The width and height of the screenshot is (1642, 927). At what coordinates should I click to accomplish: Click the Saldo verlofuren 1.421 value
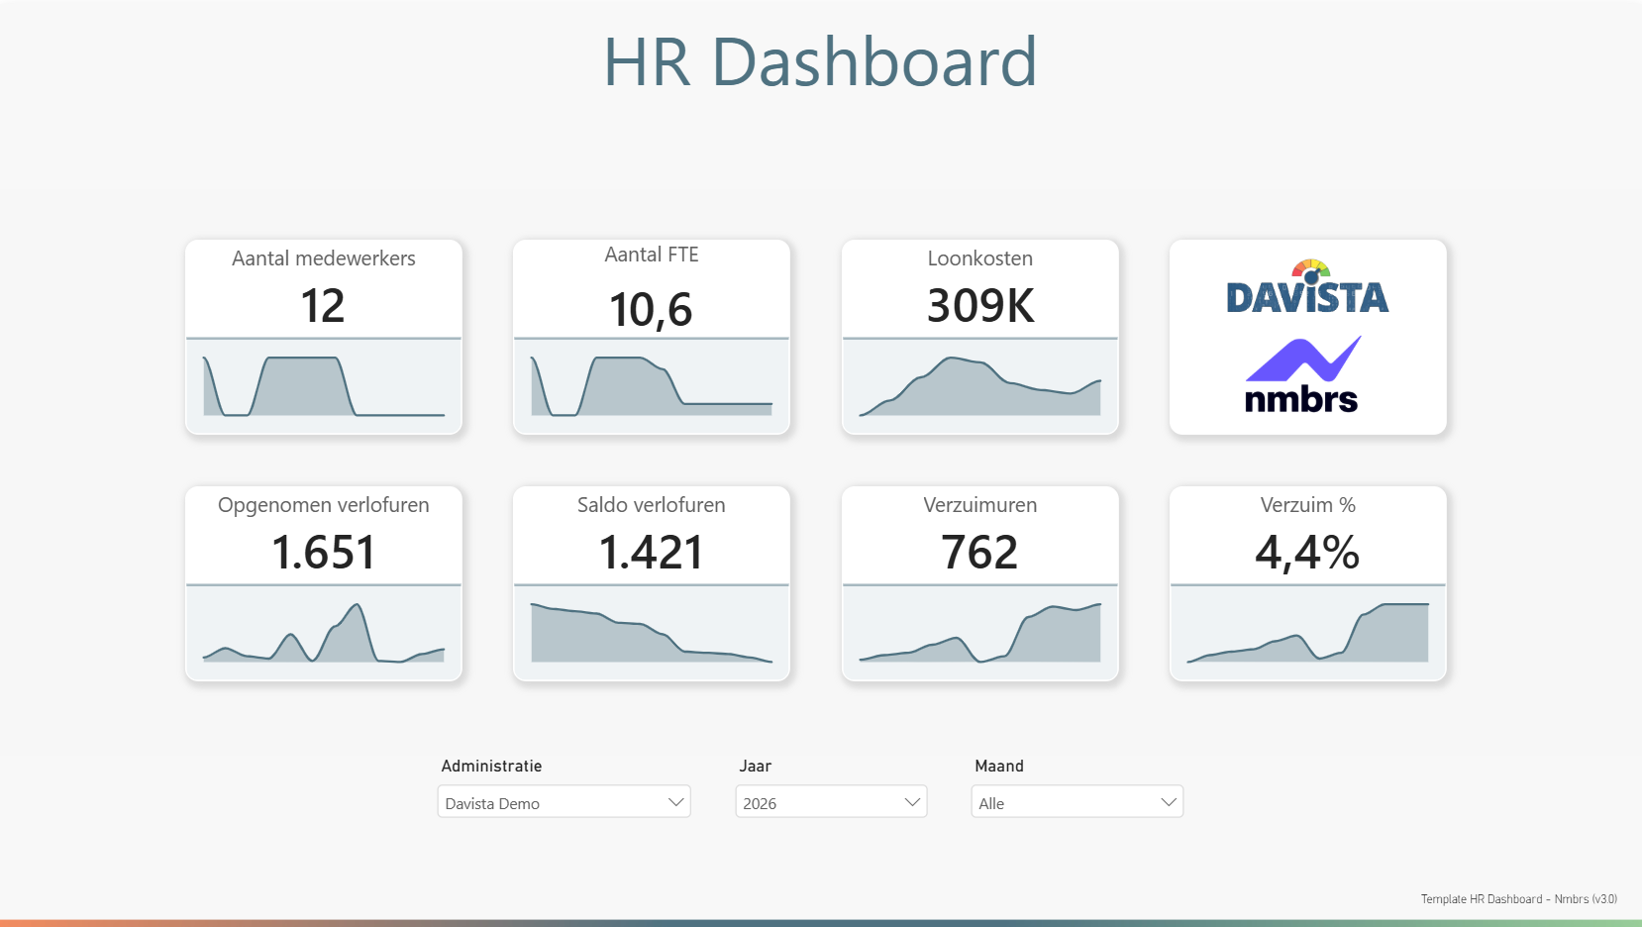click(x=652, y=553)
